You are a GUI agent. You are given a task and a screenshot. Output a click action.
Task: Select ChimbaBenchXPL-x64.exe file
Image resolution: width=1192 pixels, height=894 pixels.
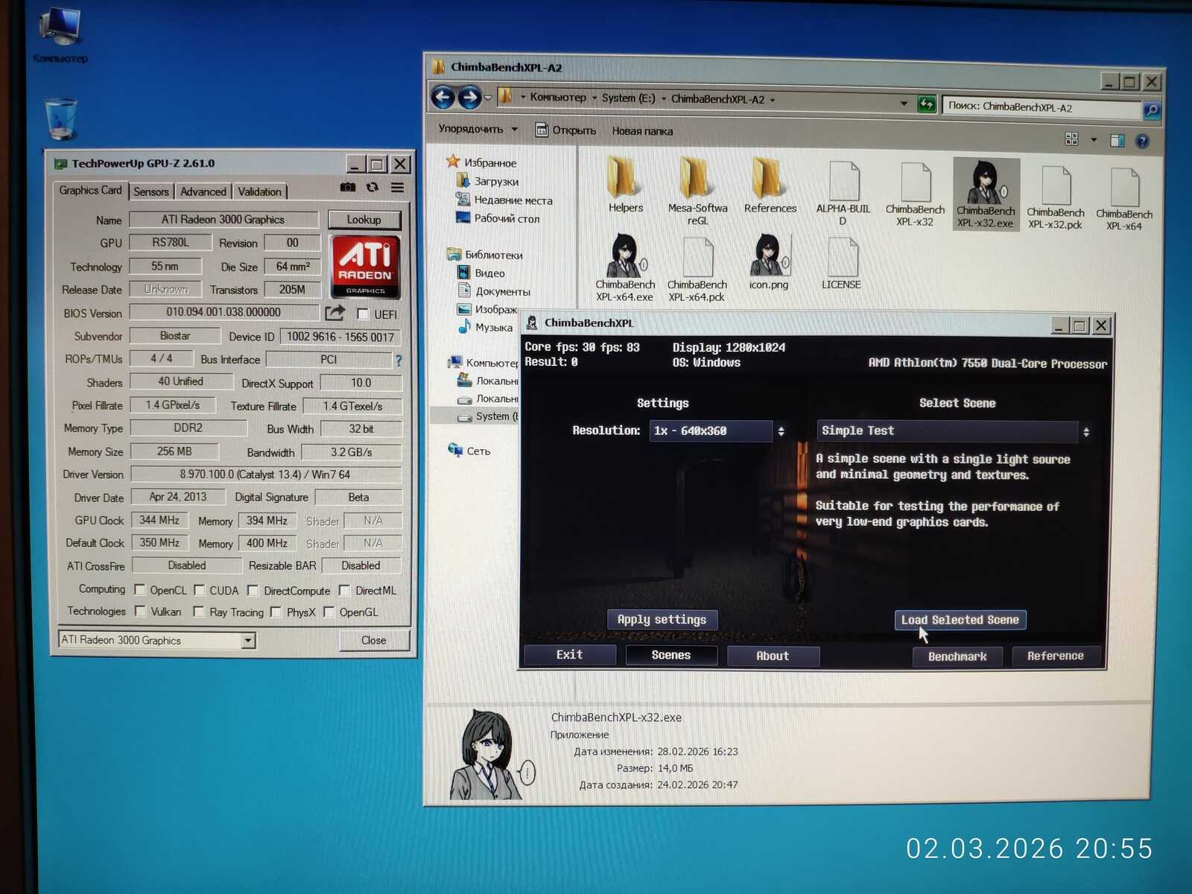[x=625, y=267]
